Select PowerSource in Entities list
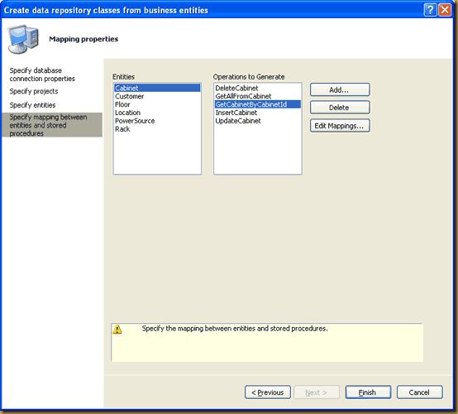This screenshot has width=458, height=414. coord(157,121)
